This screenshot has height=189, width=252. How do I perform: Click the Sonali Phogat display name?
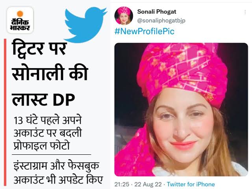[157, 11]
